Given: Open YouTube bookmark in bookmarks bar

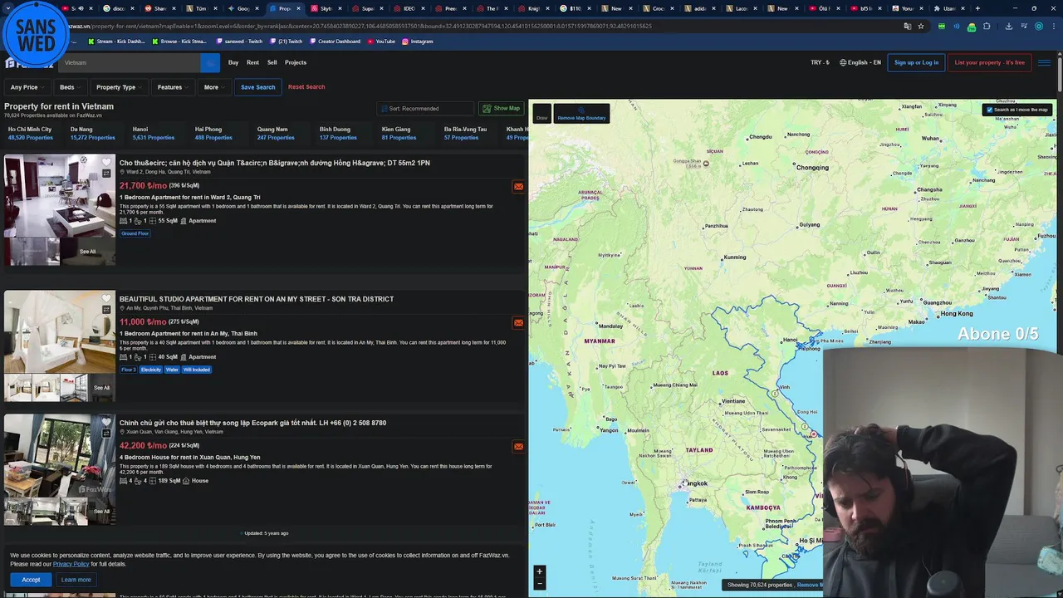Looking at the screenshot, I should [x=382, y=41].
